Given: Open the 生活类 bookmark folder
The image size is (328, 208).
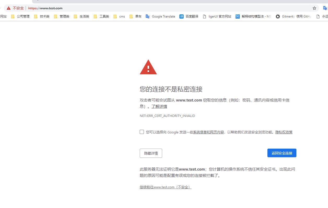Looking at the screenshot, I should point(81,16).
